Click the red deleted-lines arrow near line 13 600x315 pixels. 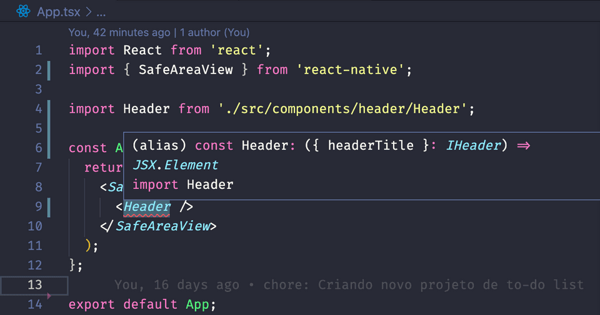pyautogui.click(x=48, y=292)
